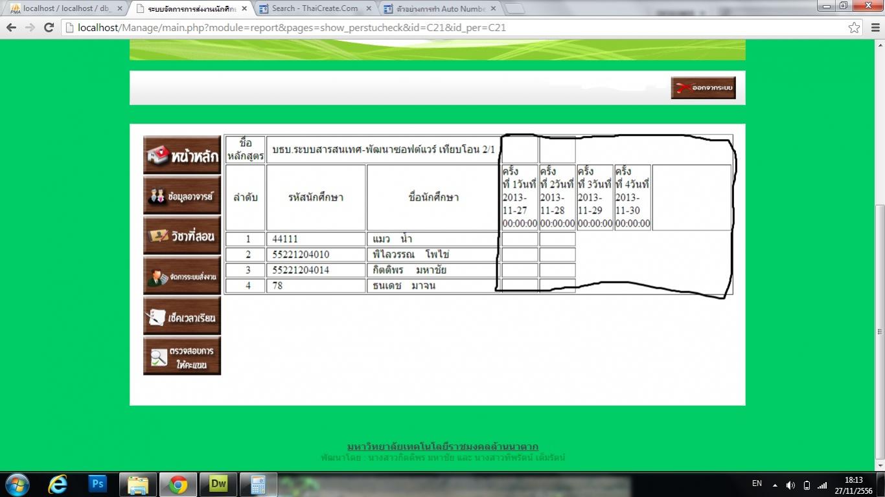Screen dimensions: 885x497
Task: Open the ตรวจสอบการให้คะแนน sidebar button
Action: (x=182, y=356)
